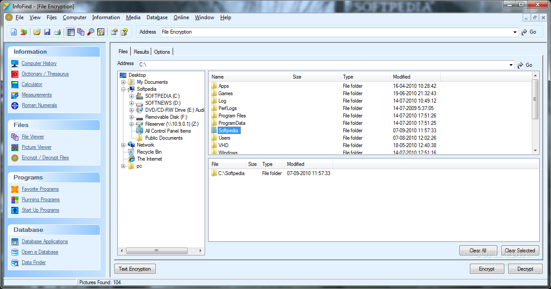Click the open folder toolbar icon
The image size is (551, 289).
[37, 32]
